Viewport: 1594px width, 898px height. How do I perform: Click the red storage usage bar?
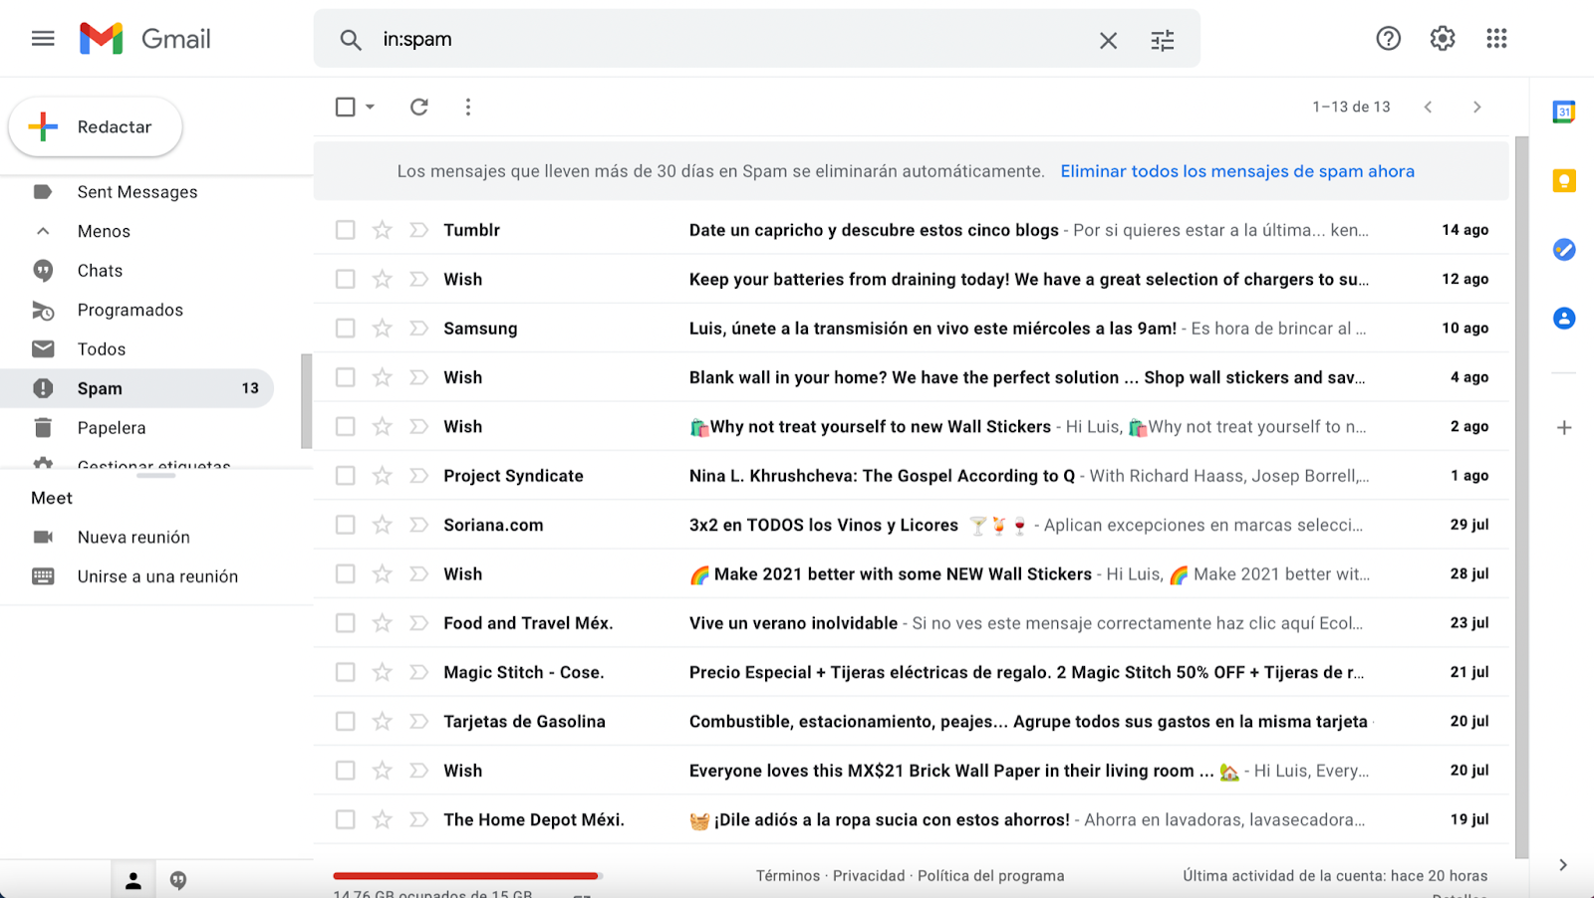[466, 876]
